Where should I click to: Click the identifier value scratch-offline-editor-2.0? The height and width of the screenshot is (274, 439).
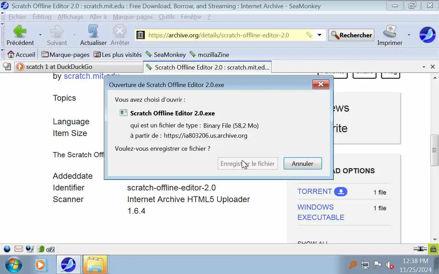pyautogui.click(x=171, y=188)
